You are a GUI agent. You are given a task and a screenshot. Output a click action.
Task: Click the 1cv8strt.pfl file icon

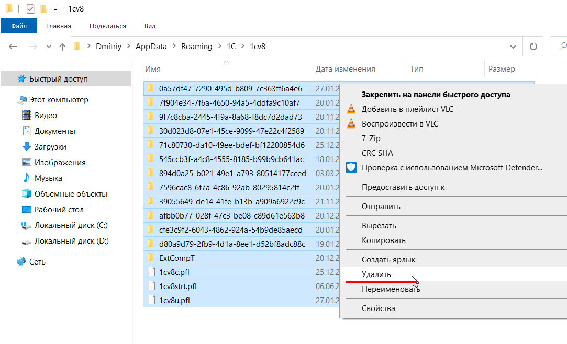pos(151,286)
